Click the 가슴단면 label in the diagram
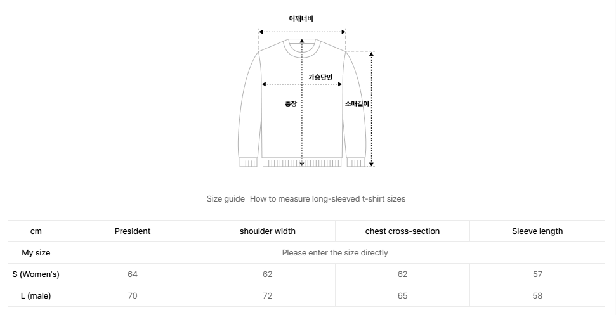Viewport: 616px width, 315px height. [x=320, y=77]
